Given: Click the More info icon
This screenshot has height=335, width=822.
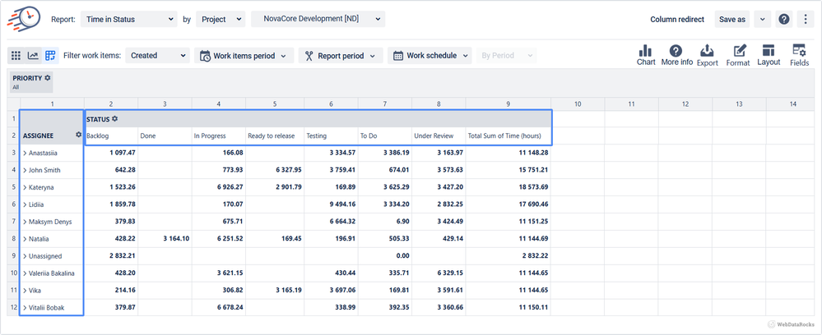Looking at the screenshot, I should [676, 55].
